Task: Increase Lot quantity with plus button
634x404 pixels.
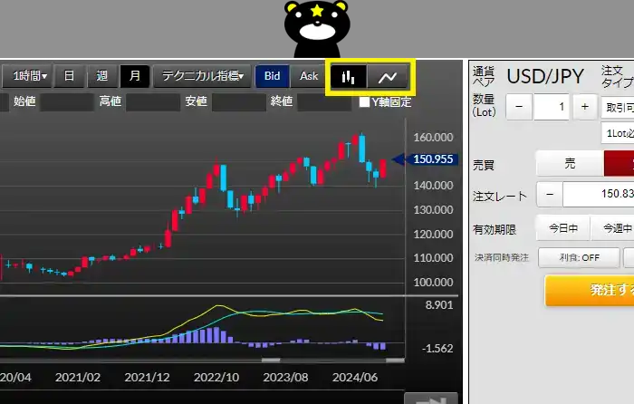Action: coord(585,107)
